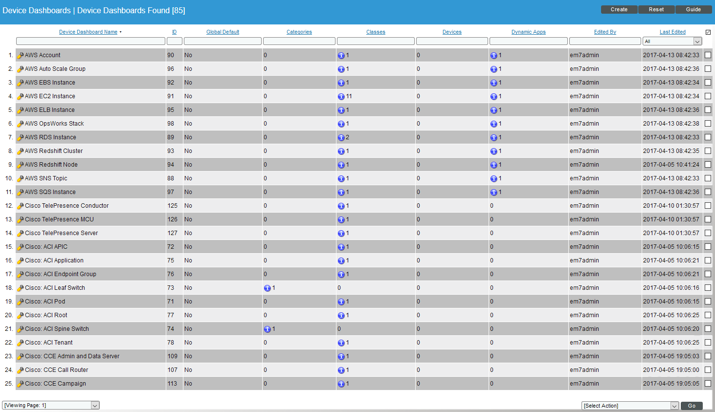The height and width of the screenshot is (412, 715).
Task: Toggle the select-all checkbox in the header
Action: point(708,32)
